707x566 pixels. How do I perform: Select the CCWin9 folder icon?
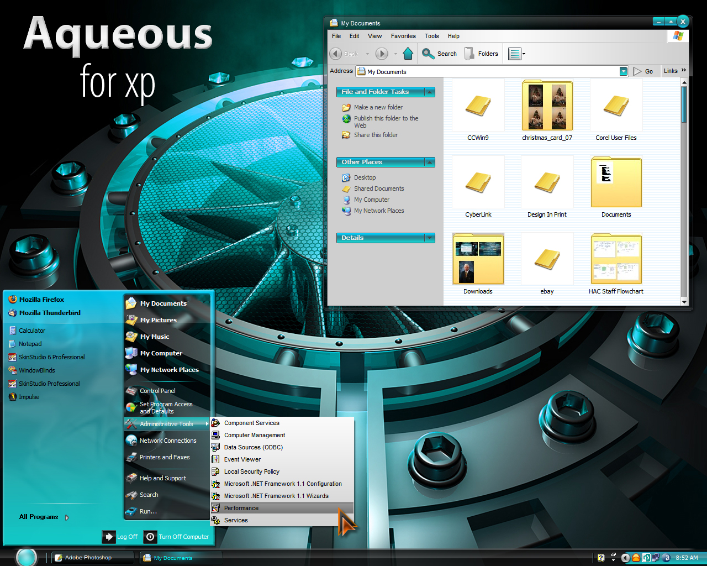(x=478, y=105)
